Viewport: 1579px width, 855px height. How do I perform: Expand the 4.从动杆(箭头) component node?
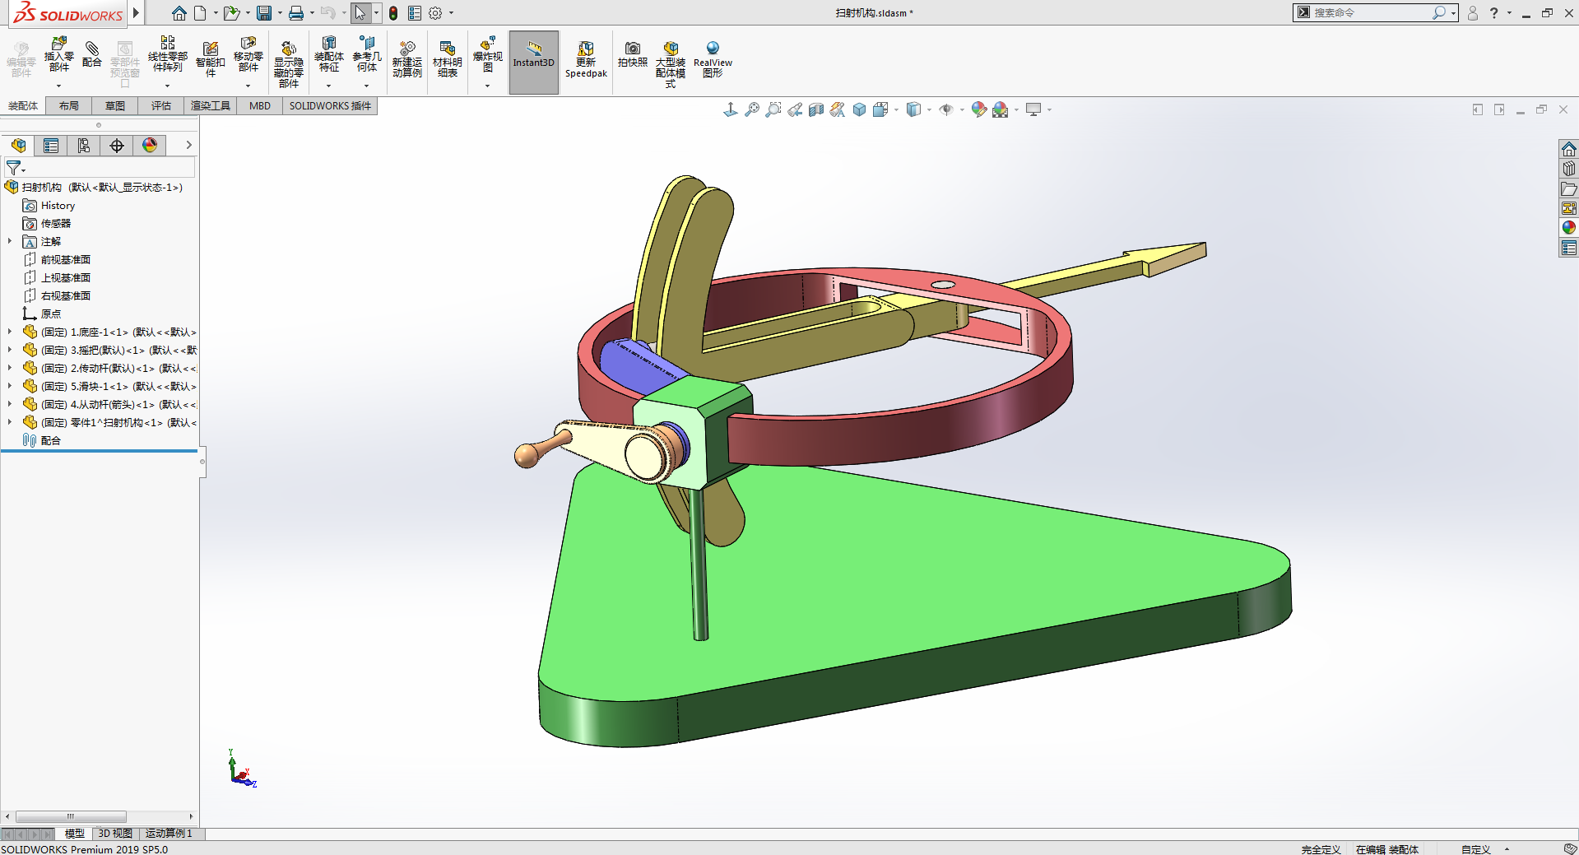point(10,404)
